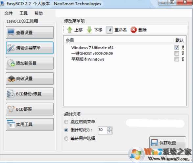193x163 pixels.
Task: Click the 默认 column header
Action: click(x=180, y=40)
